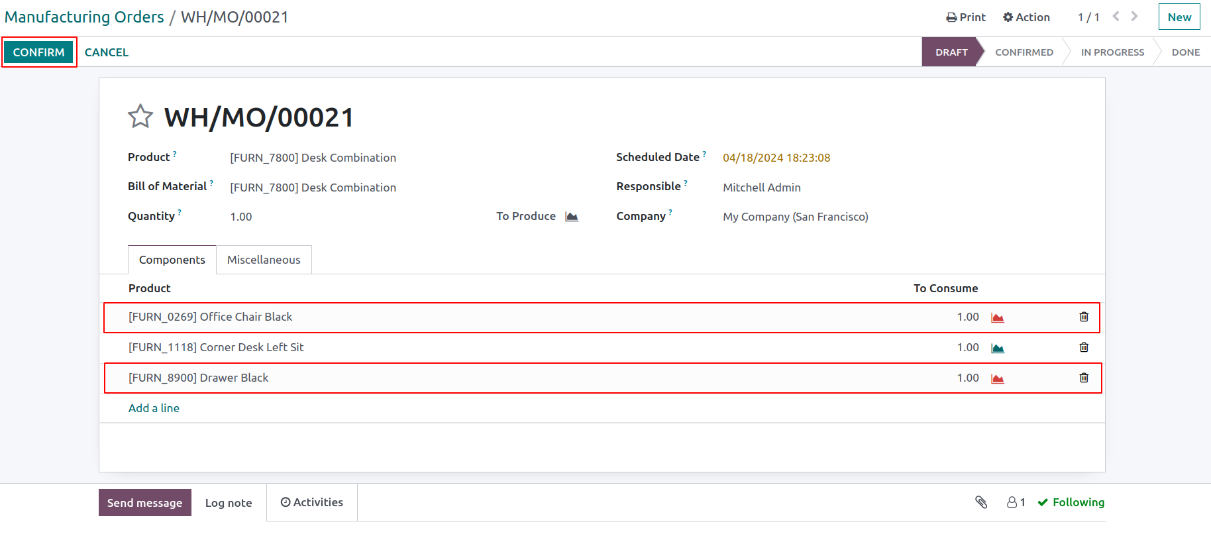Click the To Consume column header
This screenshot has width=1211, height=544.
click(x=945, y=288)
